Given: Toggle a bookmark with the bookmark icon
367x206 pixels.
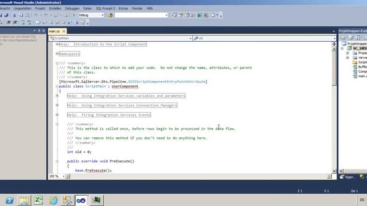Looking at the screenshot, I should pyautogui.click(x=38, y=22).
